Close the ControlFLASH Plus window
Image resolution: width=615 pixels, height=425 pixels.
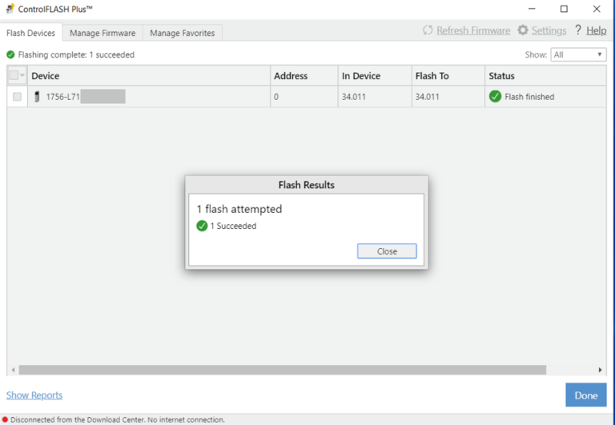(597, 9)
